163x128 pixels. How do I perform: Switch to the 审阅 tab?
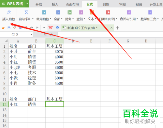123,4
